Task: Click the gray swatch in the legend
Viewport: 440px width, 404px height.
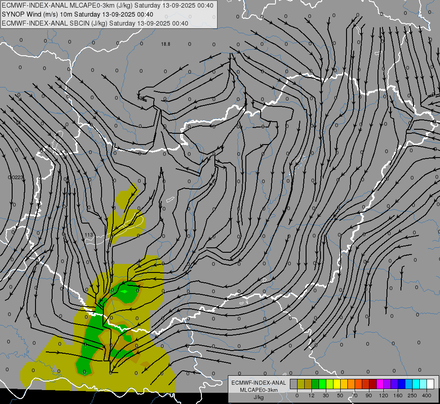Action: click(x=294, y=384)
